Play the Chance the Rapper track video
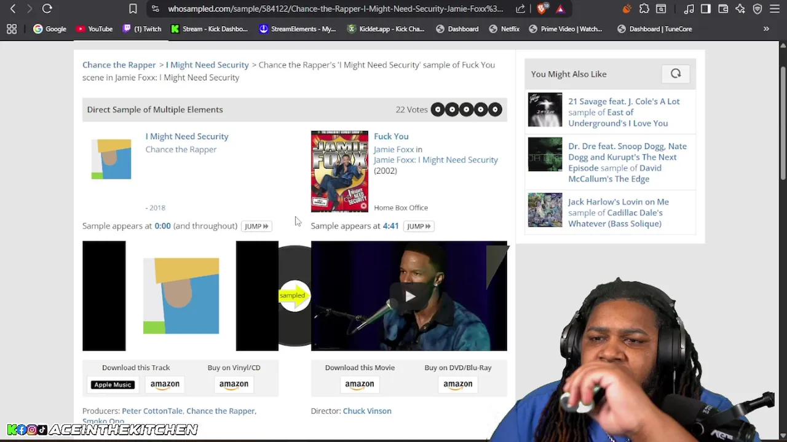This screenshot has height=442, width=787. tap(181, 296)
